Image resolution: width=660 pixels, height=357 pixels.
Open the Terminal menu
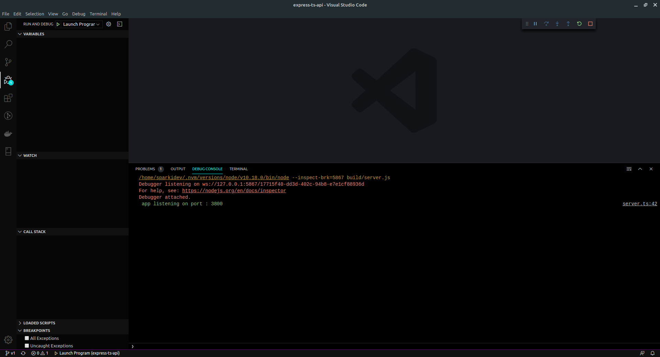pyautogui.click(x=98, y=14)
